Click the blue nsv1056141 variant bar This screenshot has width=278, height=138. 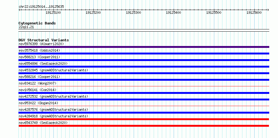pyautogui.click(x=144, y=93)
